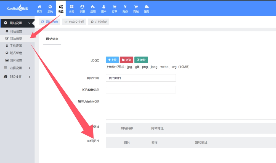Click the list icon beside 内容设置
Image resolution: width=276 pixels, height=163 pixels.
[x=6, y=68]
